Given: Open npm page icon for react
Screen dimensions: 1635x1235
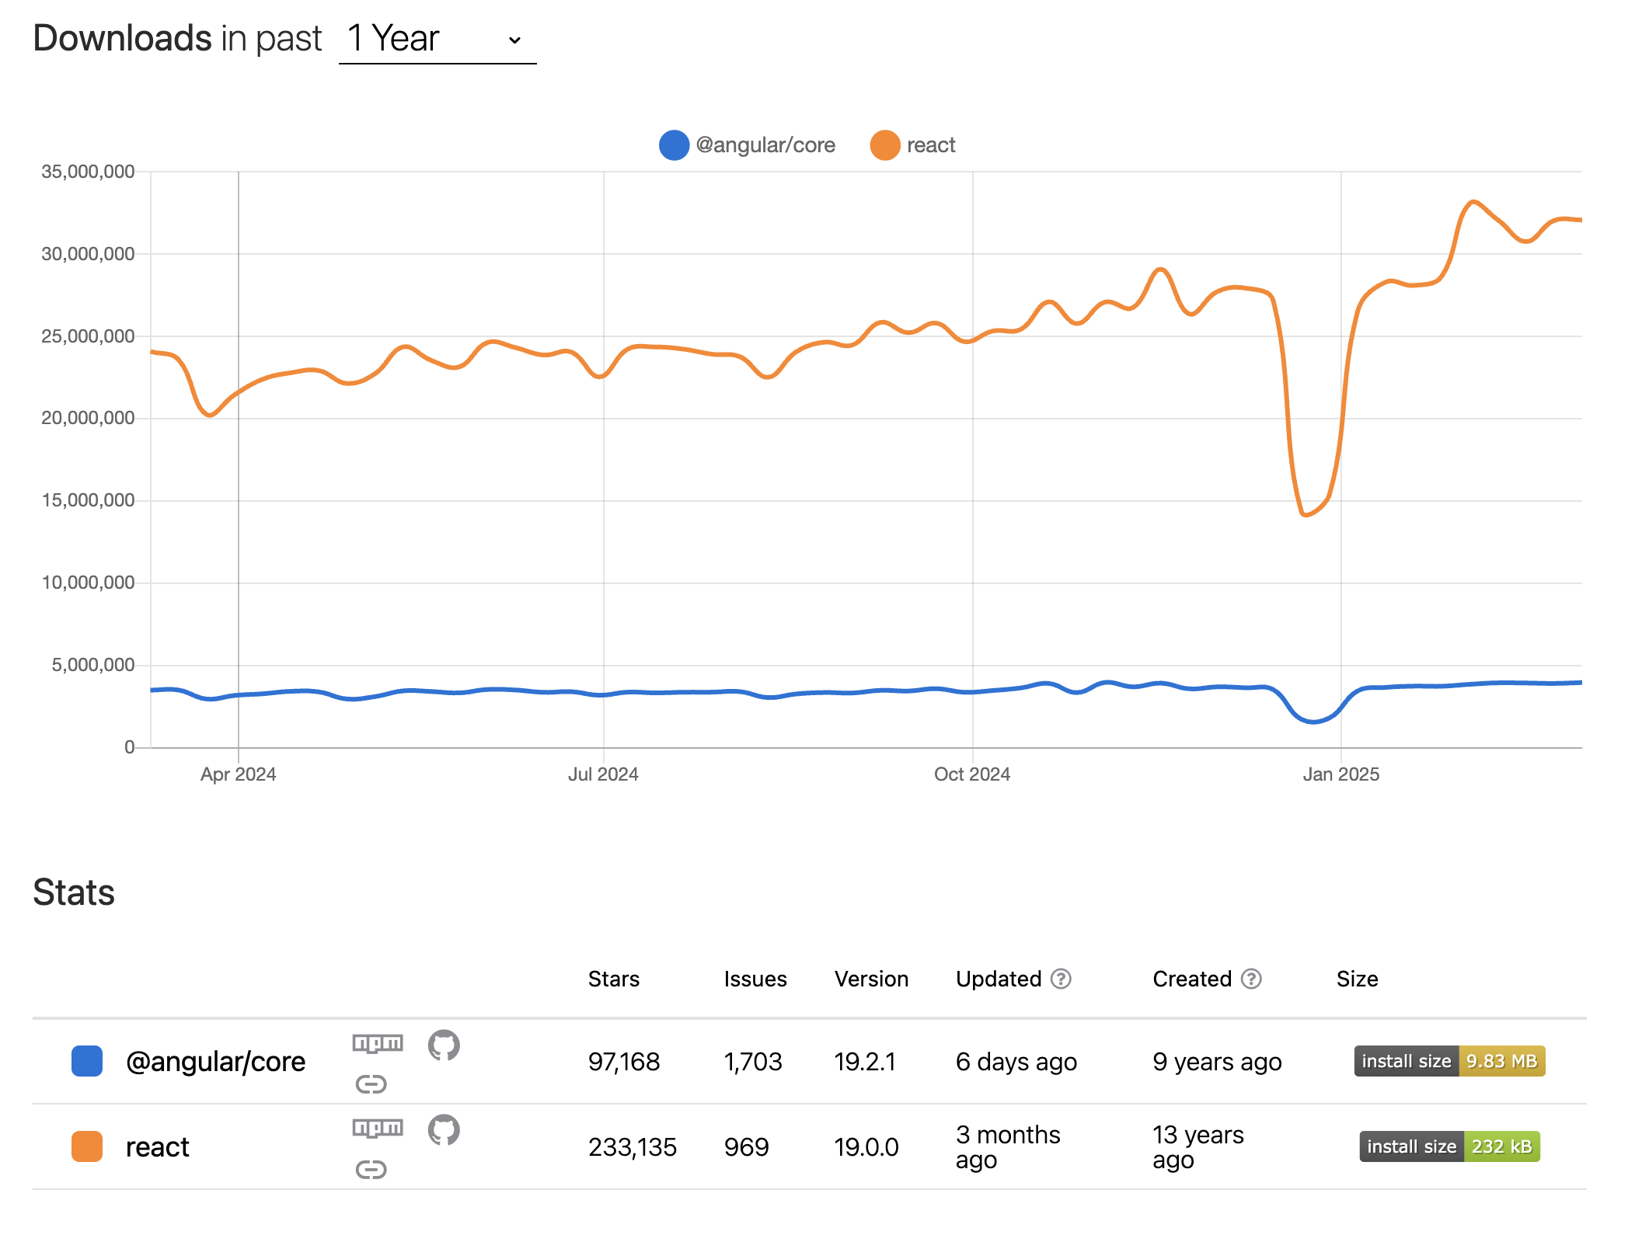Looking at the screenshot, I should (378, 1128).
